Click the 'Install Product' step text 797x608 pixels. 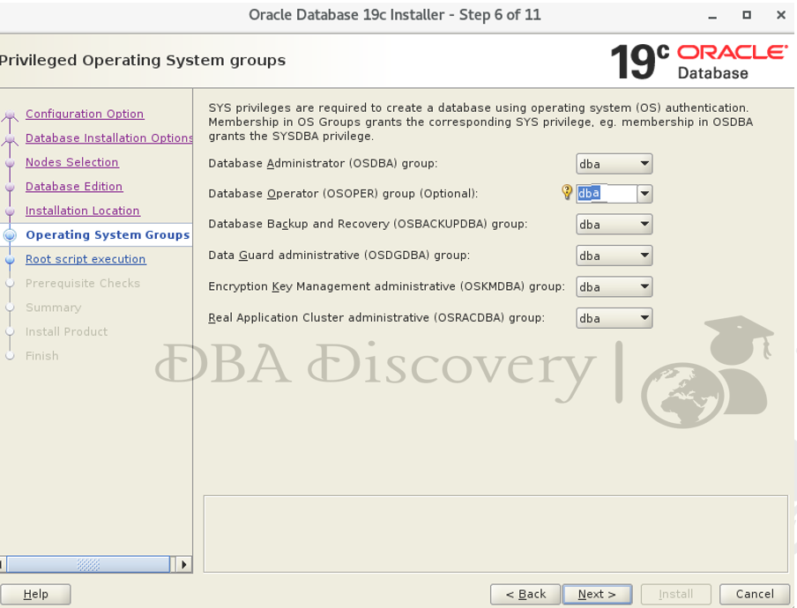[67, 331]
